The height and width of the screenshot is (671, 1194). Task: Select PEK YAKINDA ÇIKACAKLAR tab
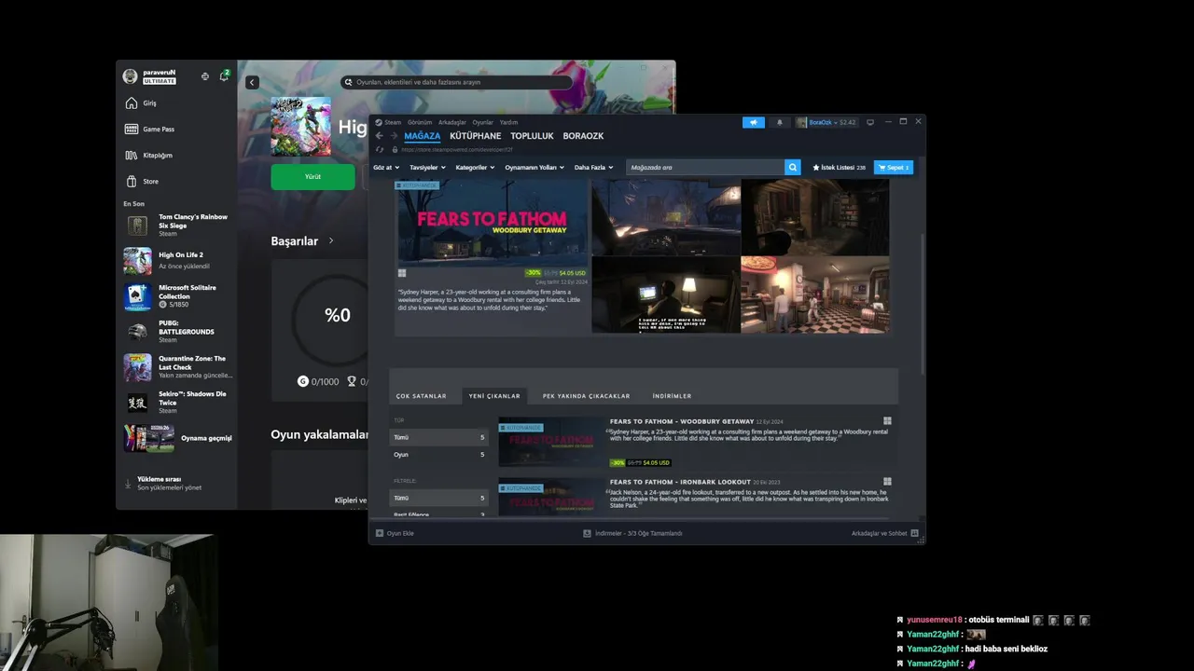[x=586, y=396]
